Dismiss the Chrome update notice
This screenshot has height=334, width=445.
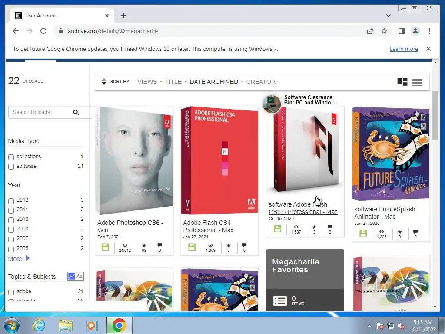(x=428, y=49)
